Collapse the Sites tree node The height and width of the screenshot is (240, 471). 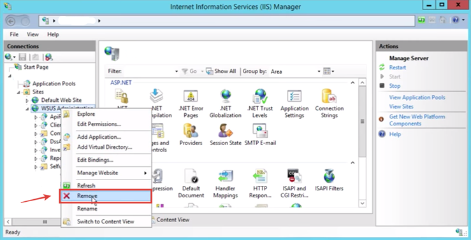pyautogui.click(x=18, y=92)
